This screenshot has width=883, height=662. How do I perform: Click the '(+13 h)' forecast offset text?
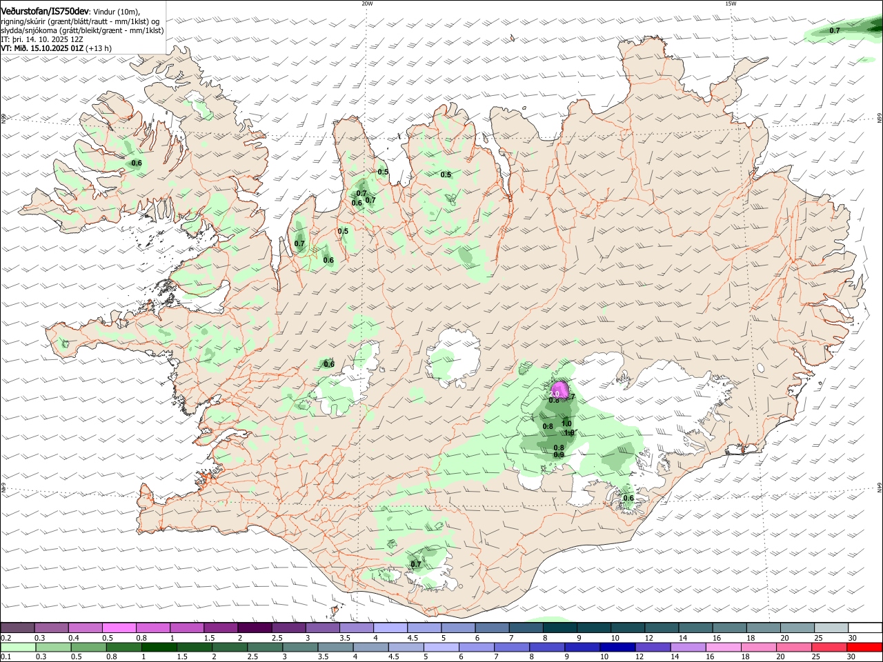click(99, 48)
